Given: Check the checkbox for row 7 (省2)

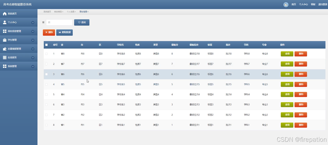Looking at the screenshot, I should click(46, 115).
